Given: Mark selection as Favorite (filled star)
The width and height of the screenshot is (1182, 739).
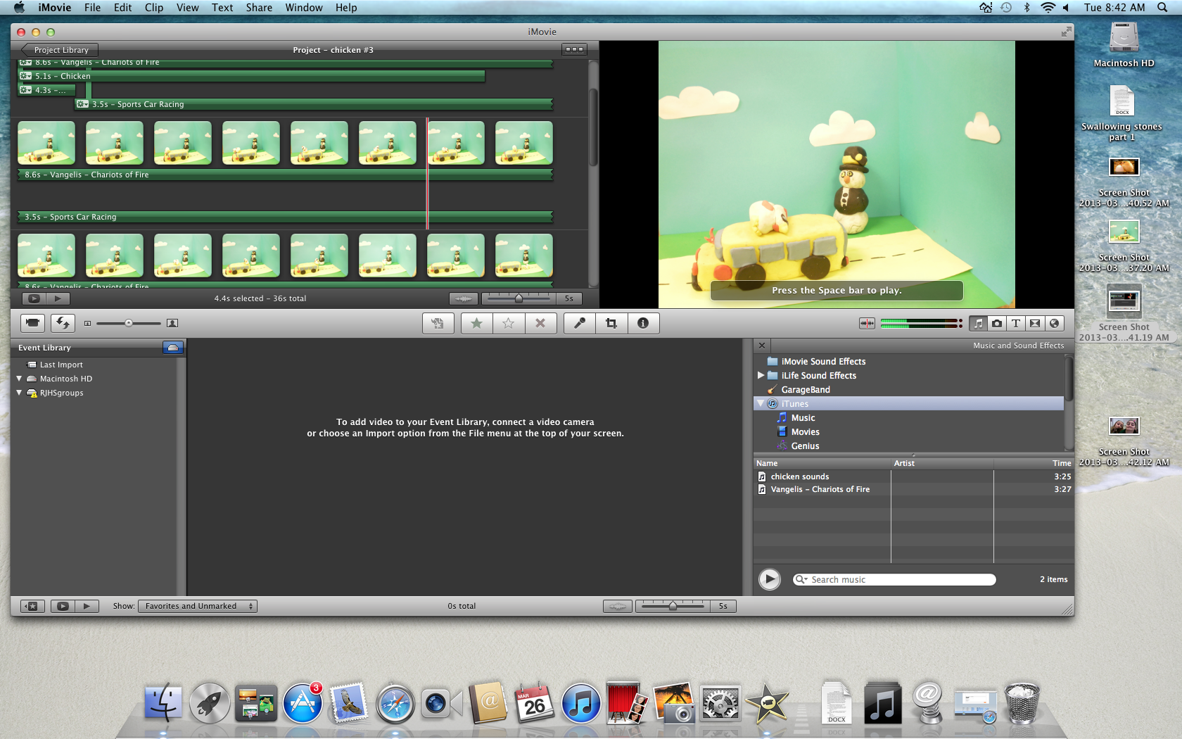Looking at the screenshot, I should point(476,323).
